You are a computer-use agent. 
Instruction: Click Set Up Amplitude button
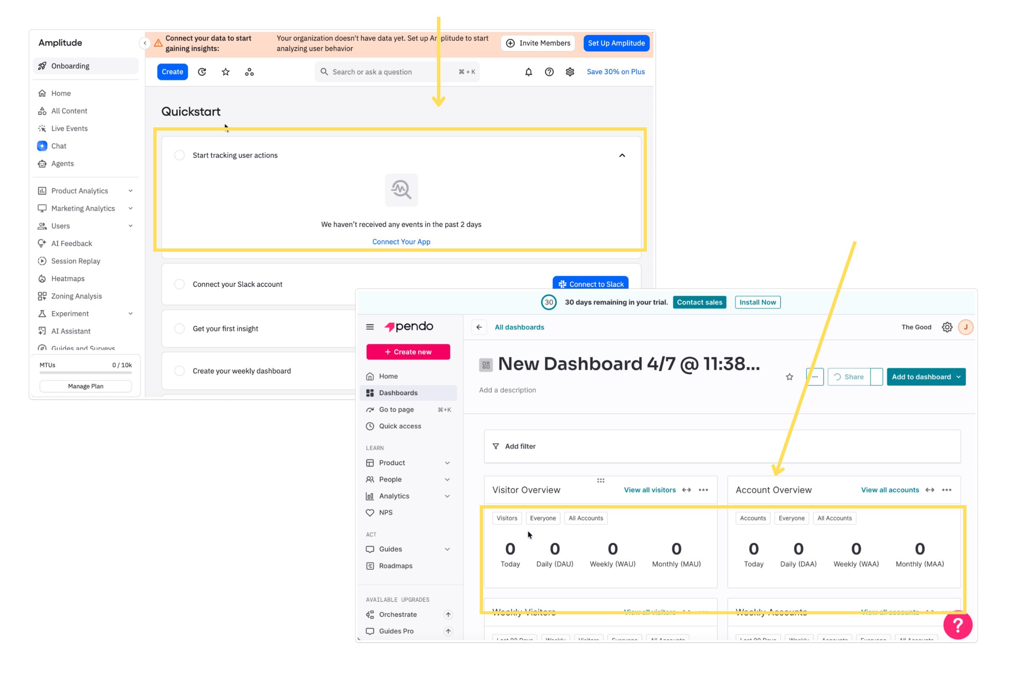(616, 43)
